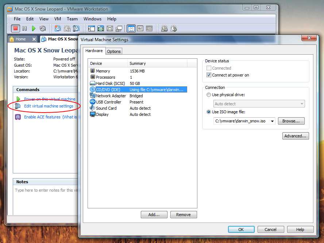The height and width of the screenshot is (243, 324).
Task: Select the Use physical drive radio button
Action: tap(209, 95)
